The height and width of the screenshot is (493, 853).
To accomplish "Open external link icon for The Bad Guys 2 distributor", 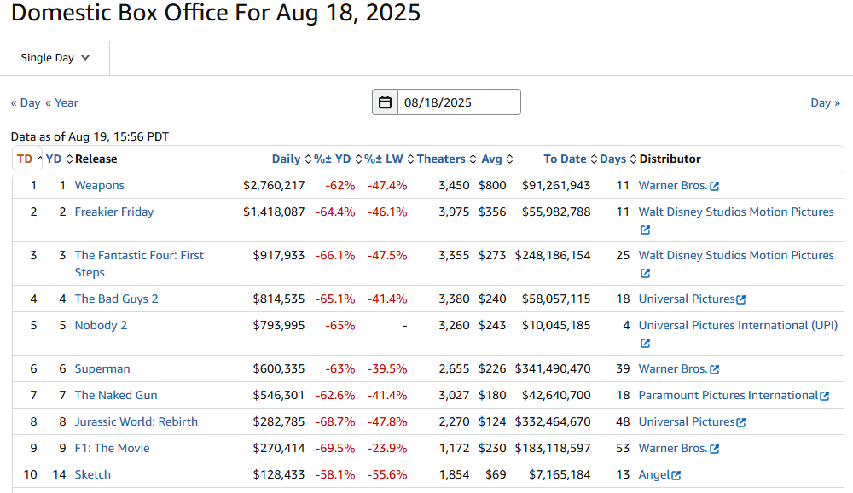I will 741,299.
